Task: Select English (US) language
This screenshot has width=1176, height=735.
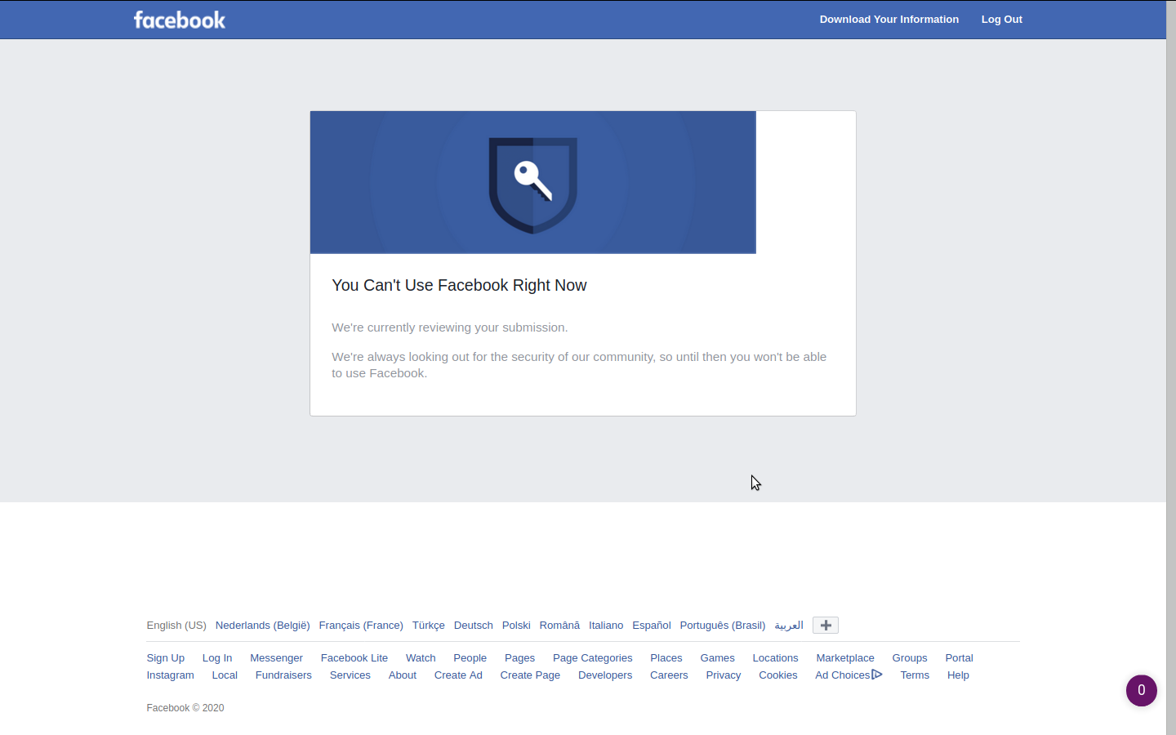Action: coord(176,626)
